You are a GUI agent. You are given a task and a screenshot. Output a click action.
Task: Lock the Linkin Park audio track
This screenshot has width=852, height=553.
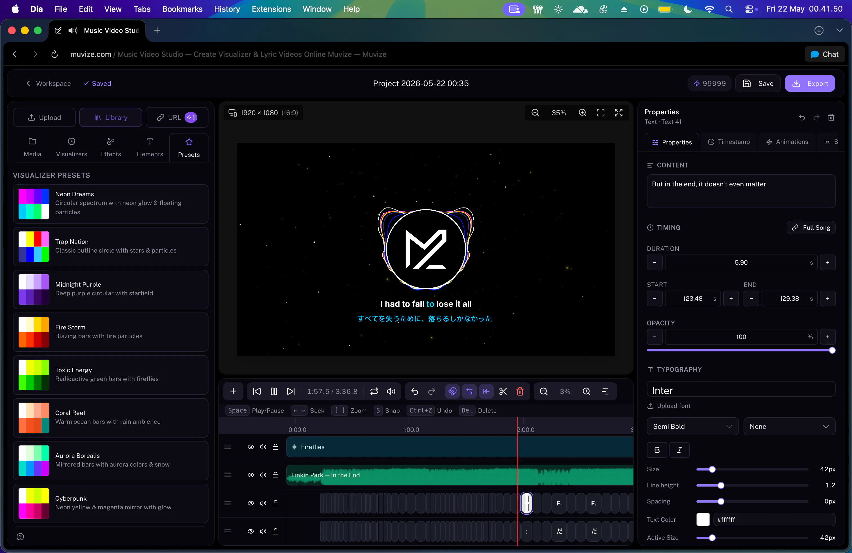pyautogui.click(x=275, y=475)
